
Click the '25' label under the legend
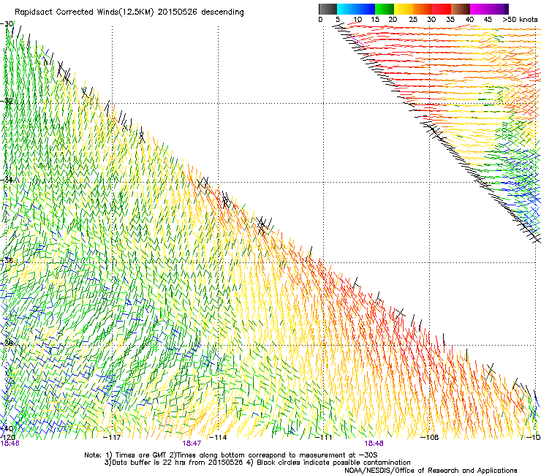413,20
